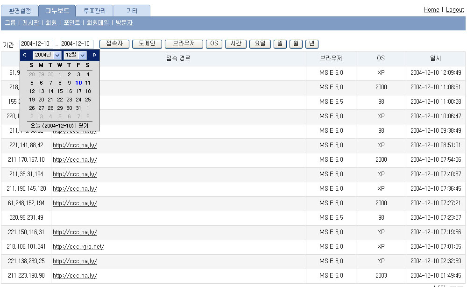This screenshot has height=287, width=467.
Task: Click the end date input field
Action: tap(77, 44)
